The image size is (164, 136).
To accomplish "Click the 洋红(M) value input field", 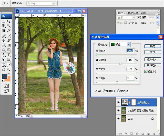I will 130,60.
